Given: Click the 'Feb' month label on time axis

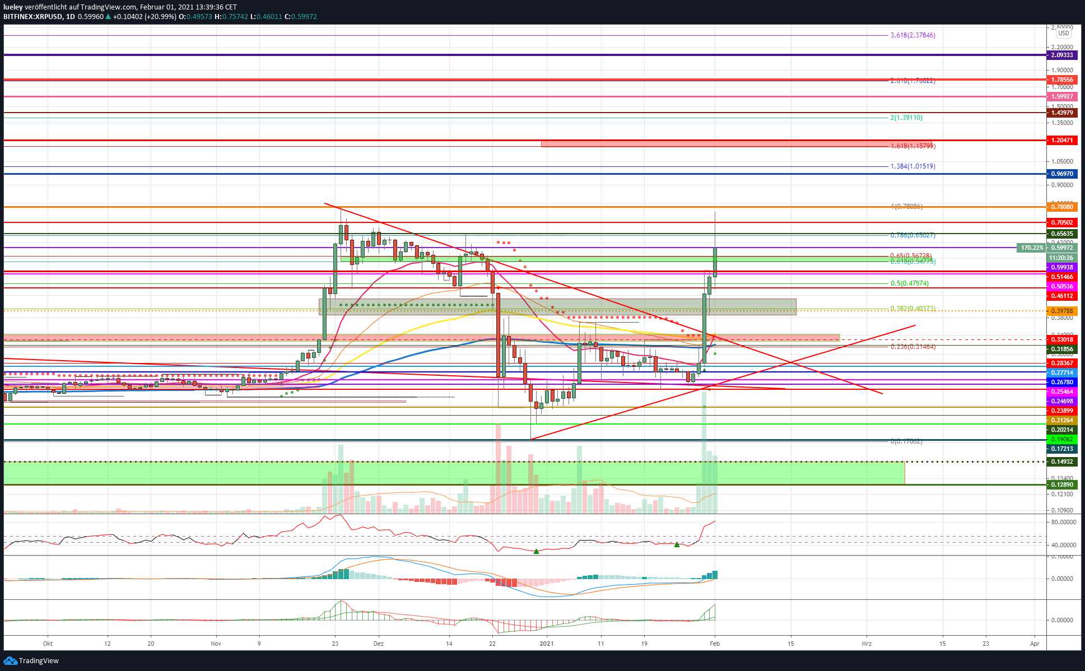Looking at the screenshot, I should click(715, 644).
